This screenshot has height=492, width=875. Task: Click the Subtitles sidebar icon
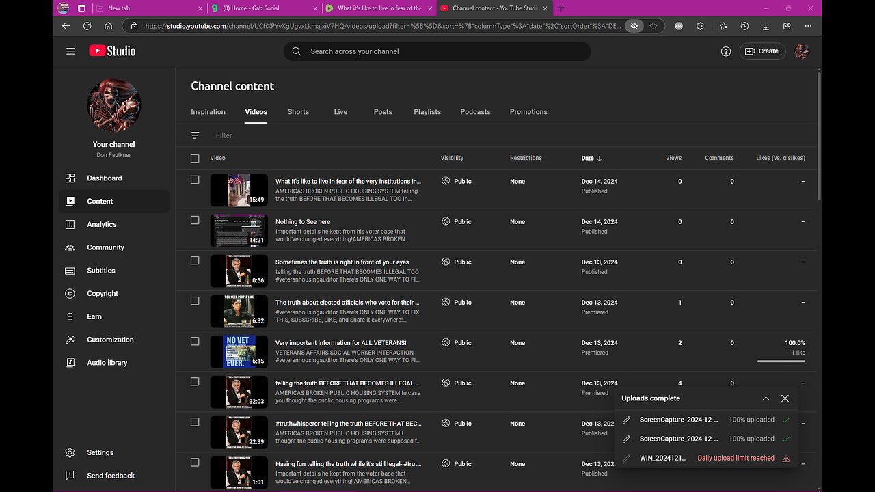(70, 271)
